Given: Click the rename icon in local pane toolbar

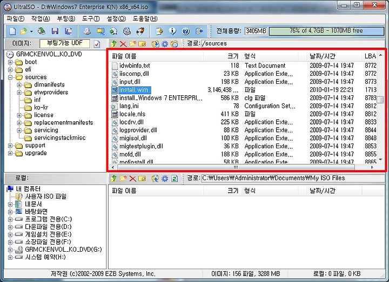Looking at the screenshot, I should click(142, 179).
